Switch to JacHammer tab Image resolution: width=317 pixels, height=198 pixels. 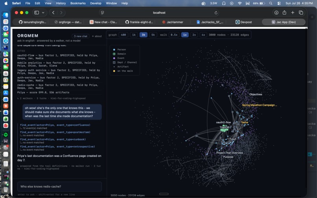click(x=173, y=22)
